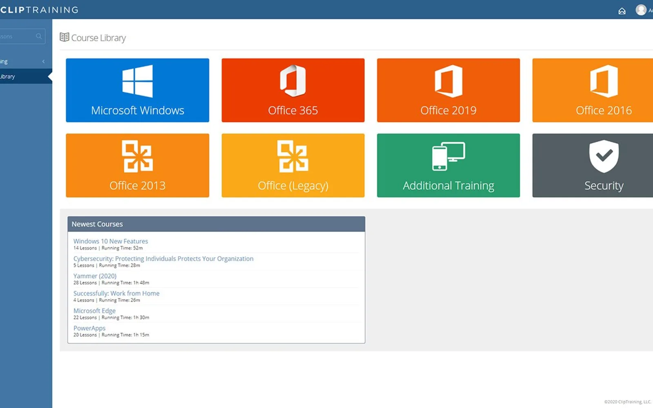Select the Library item in the sidebar

26,76
